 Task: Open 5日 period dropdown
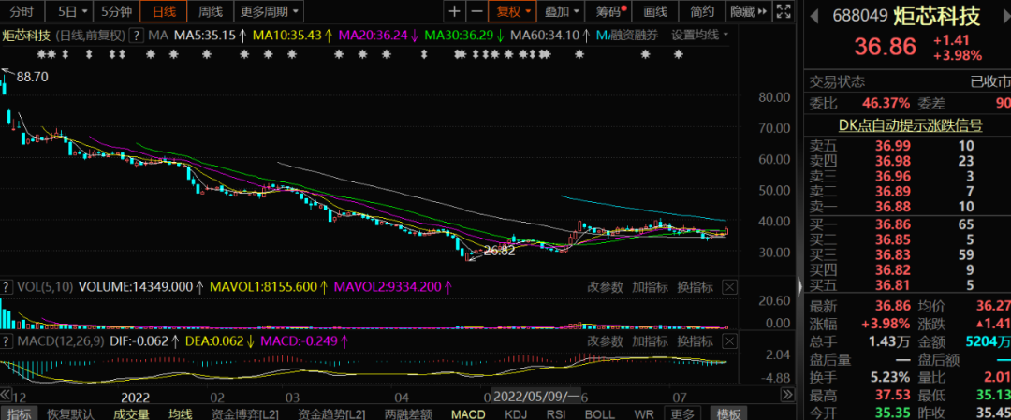click(68, 11)
